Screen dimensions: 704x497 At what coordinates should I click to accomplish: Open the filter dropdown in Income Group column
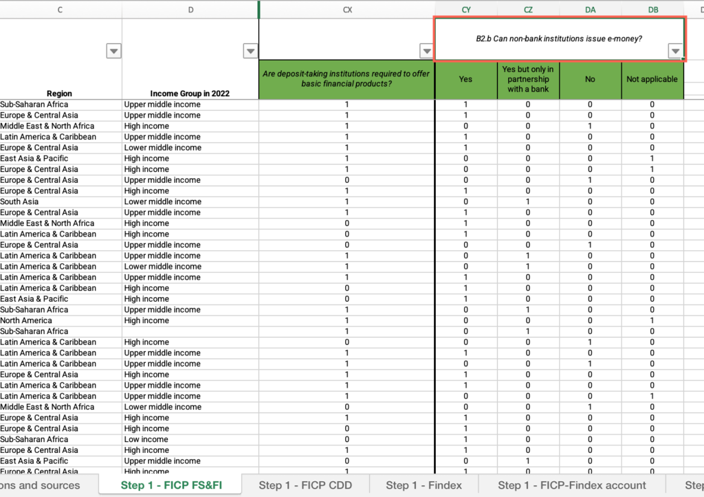[250, 51]
